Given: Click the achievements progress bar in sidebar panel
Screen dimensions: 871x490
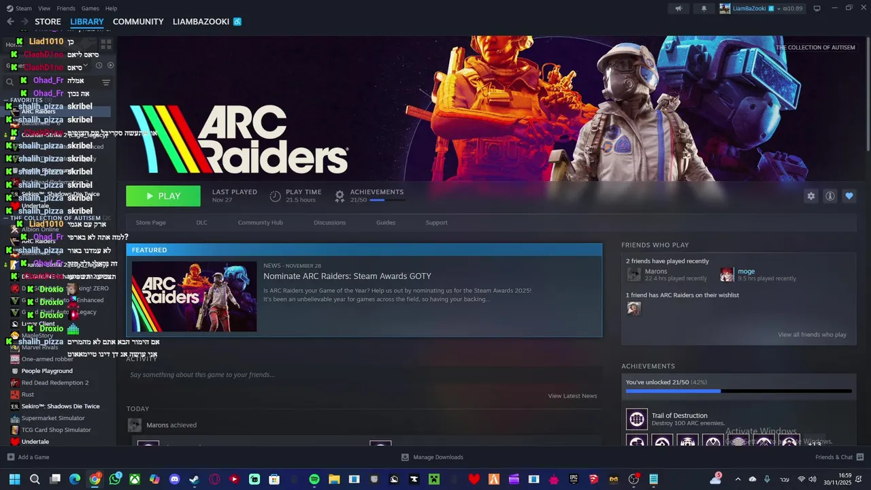Looking at the screenshot, I should click(x=738, y=391).
